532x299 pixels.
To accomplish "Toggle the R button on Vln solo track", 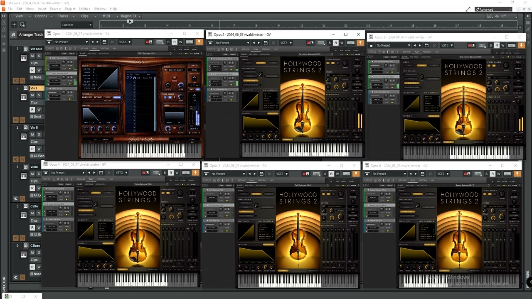I will point(32,70).
